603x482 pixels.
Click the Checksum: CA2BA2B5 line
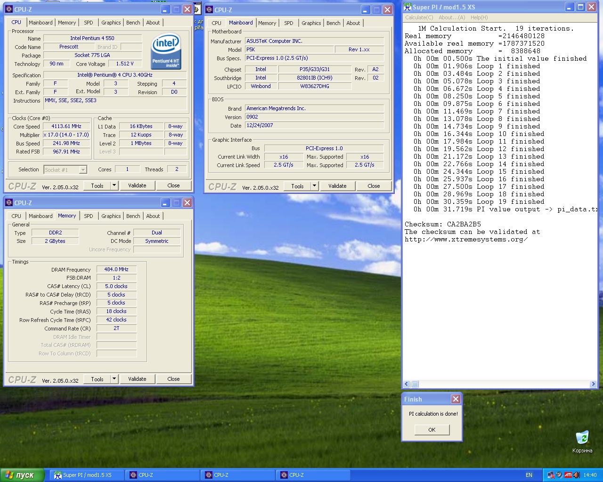(443, 224)
